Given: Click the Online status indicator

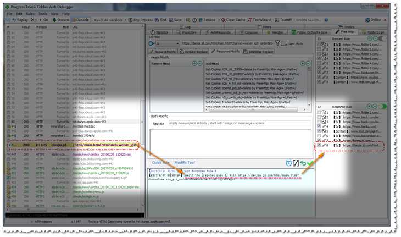Looking at the screenshot, I should 373,20.
